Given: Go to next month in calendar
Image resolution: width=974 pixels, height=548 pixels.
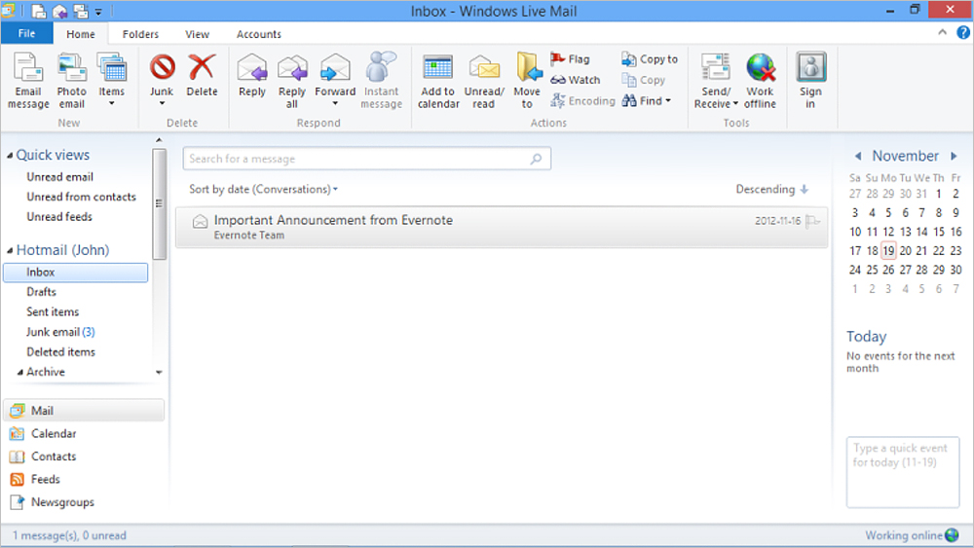Looking at the screenshot, I should coord(954,156).
